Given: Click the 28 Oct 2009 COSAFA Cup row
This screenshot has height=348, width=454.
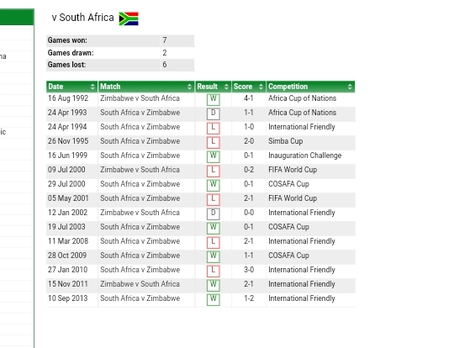Looking at the screenshot, I should pyautogui.click(x=201, y=256).
